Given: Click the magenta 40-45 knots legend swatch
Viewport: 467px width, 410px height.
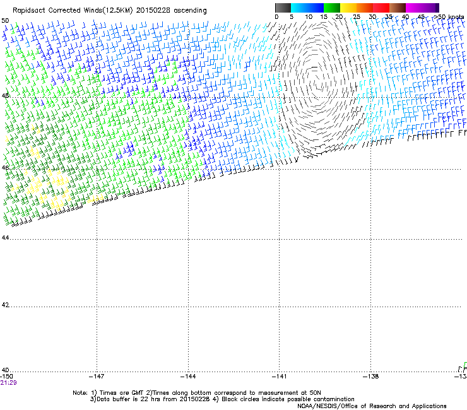Looking at the screenshot, I should [415, 8].
